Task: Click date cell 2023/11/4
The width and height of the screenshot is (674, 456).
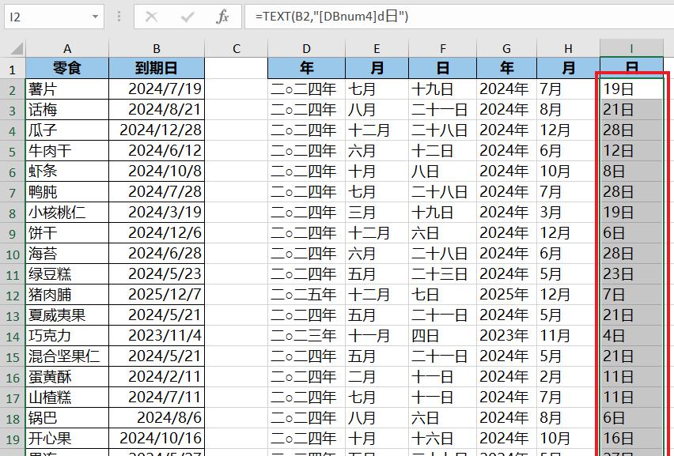Action: point(157,335)
